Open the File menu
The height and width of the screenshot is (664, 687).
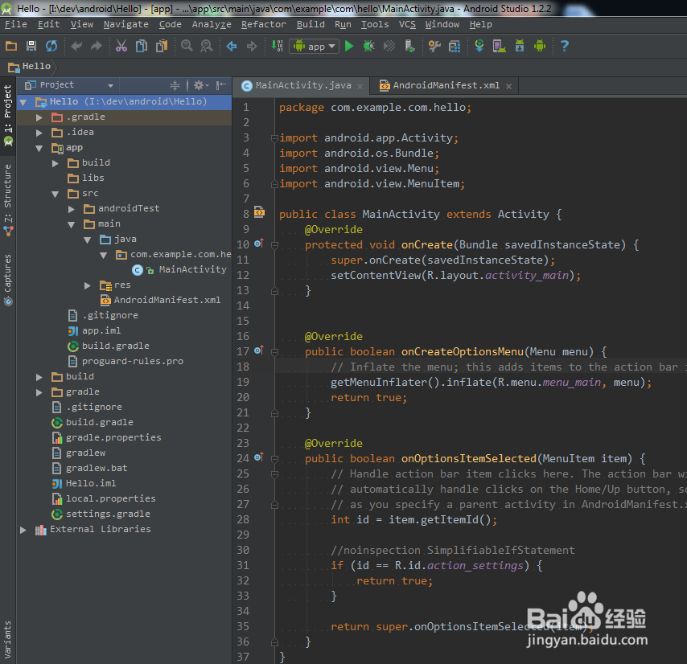tap(16, 24)
